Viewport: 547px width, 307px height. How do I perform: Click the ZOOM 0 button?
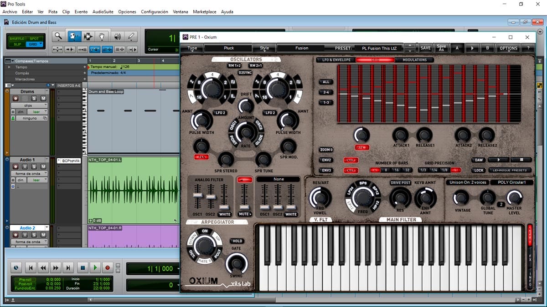click(x=326, y=150)
